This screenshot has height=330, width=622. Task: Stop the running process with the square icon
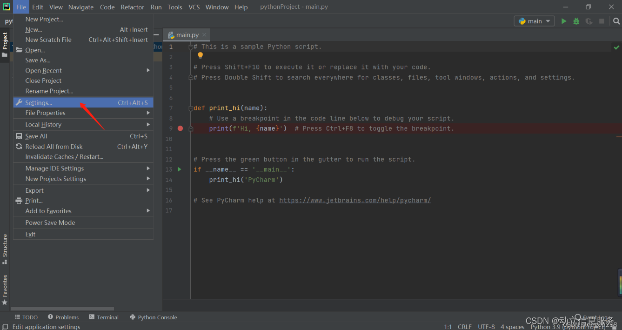(x=602, y=21)
